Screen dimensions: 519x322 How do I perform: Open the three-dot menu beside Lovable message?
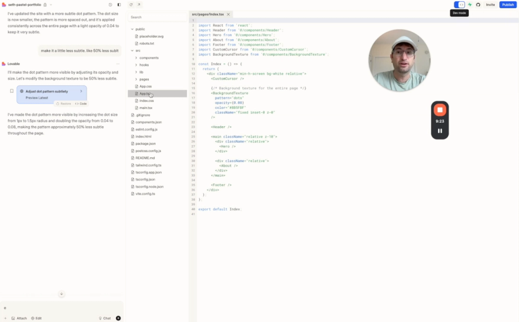point(118,64)
